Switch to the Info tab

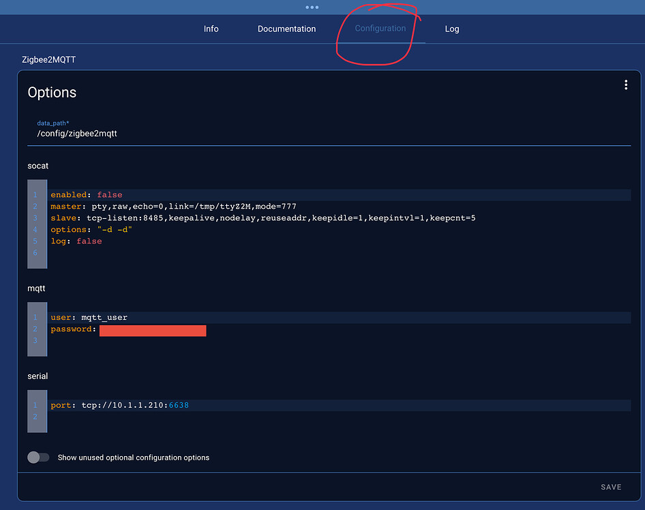coord(211,29)
